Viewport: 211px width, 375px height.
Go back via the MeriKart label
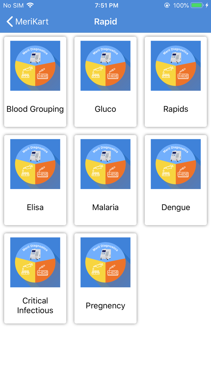(x=32, y=22)
